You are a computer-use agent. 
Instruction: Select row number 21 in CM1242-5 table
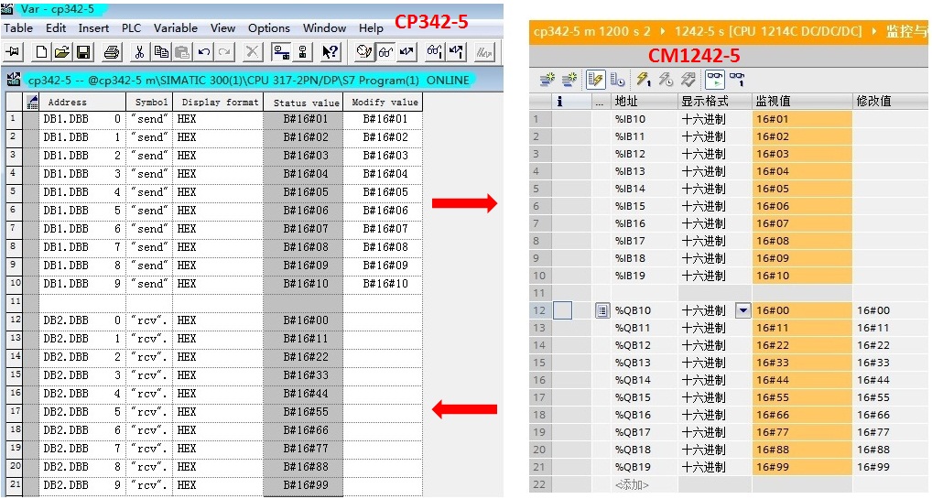click(539, 467)
